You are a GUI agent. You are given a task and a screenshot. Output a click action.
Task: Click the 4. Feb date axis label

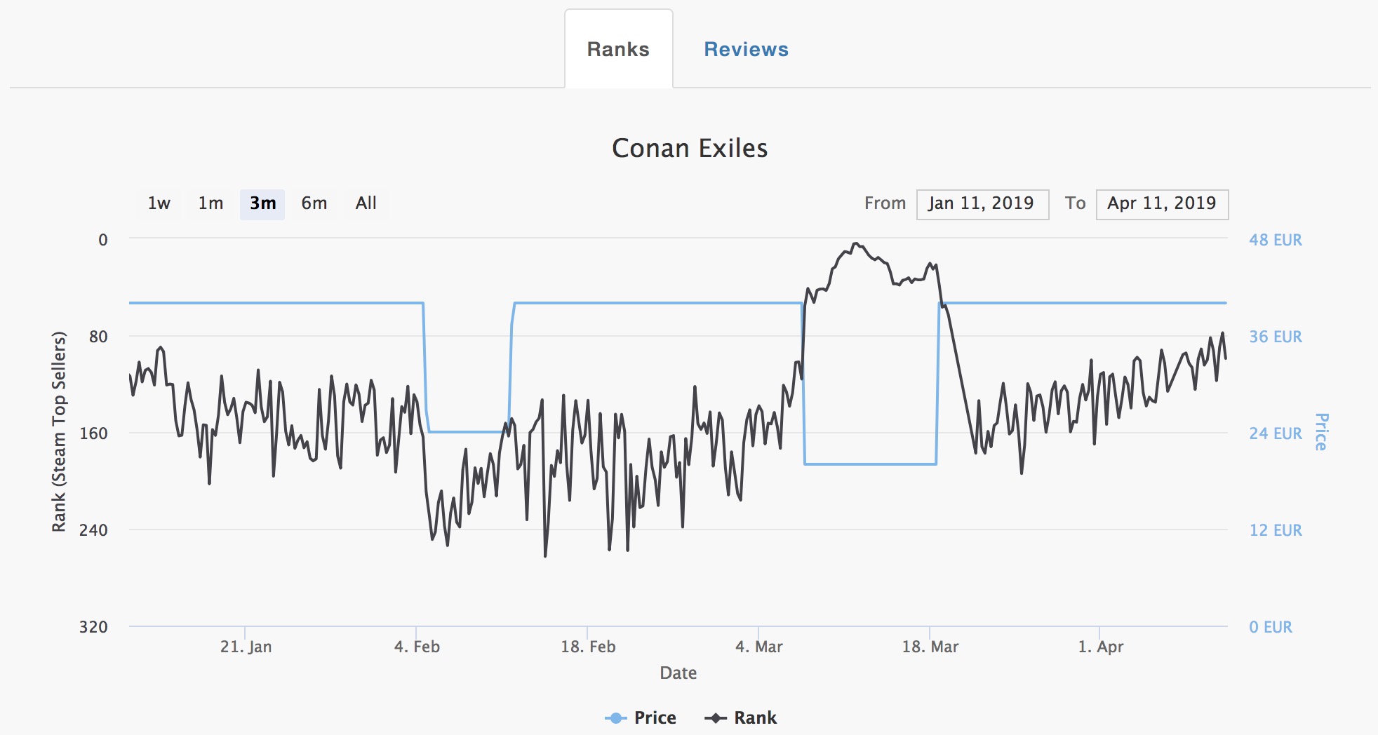pyautogui.click(x=417, y=647)
